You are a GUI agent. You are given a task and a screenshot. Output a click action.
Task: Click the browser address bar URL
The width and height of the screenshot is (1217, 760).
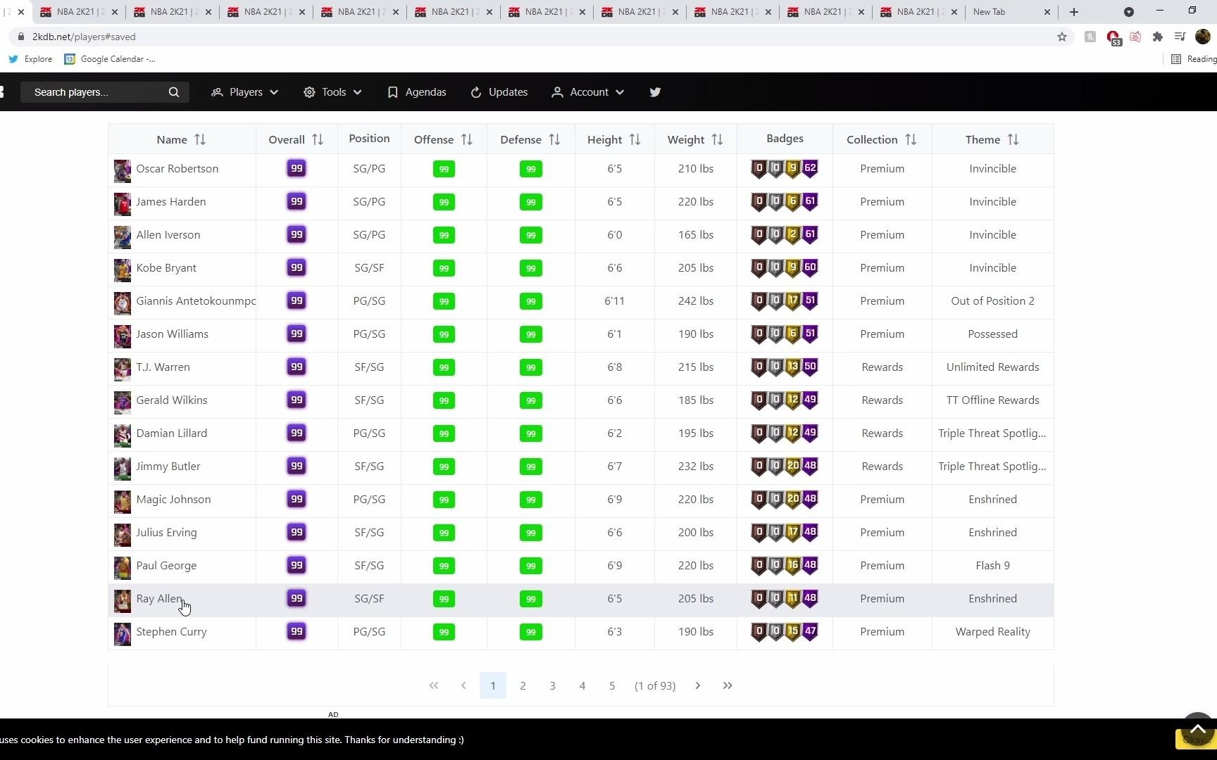84,37
